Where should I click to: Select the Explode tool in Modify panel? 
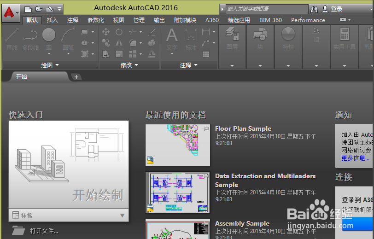point(152,43)
